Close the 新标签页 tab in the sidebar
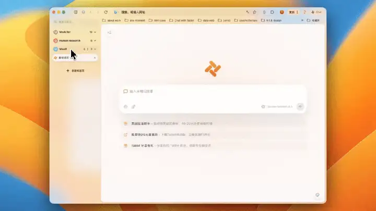Viewport: 376px width, 211px height. pos(95,58)
